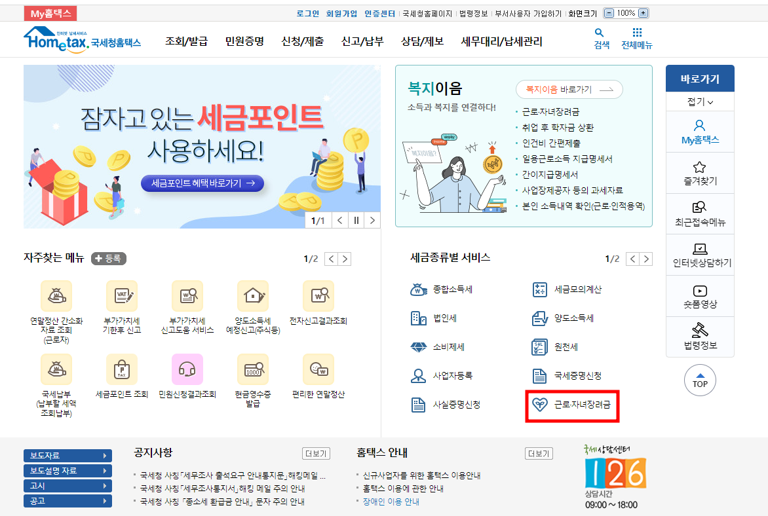Click the TOP scroll button
This screenshot has height=516, width=768.
[x=700, y=380]
